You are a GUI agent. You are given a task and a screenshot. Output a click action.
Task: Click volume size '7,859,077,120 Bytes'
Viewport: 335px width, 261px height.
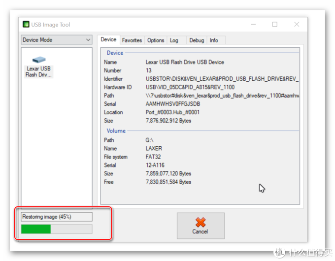tap(168, 173)
